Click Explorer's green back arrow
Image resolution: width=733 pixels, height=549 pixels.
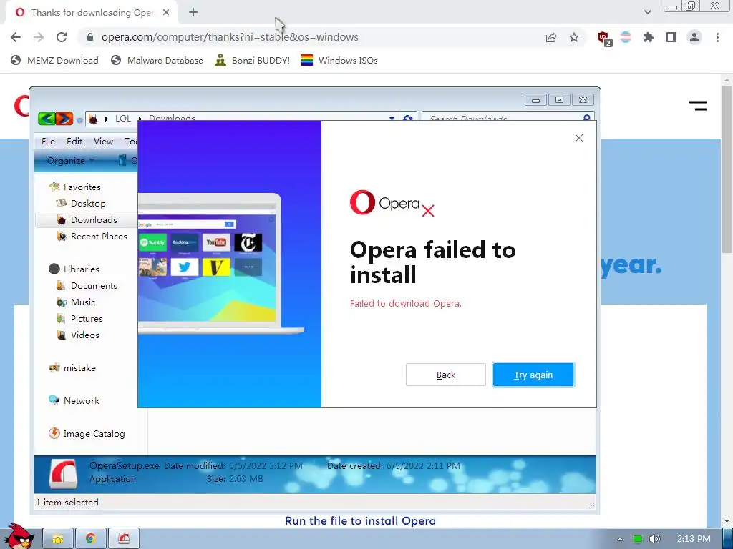47,119
